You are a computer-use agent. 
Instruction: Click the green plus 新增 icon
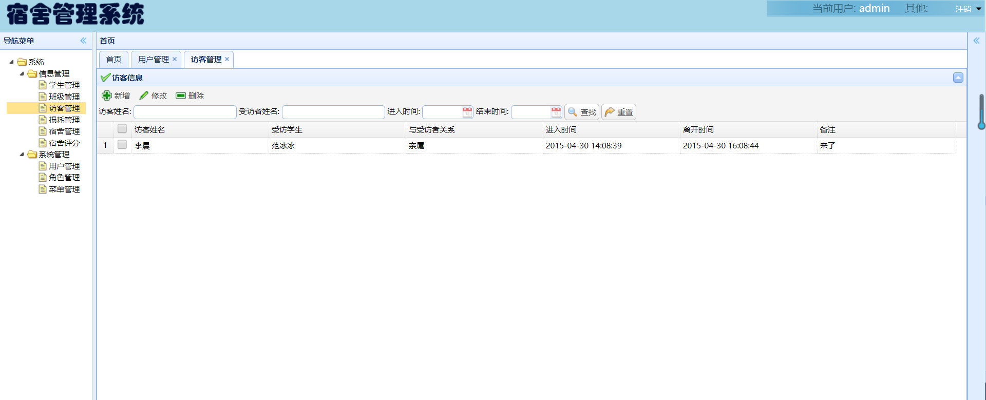(x=107, y=96)
